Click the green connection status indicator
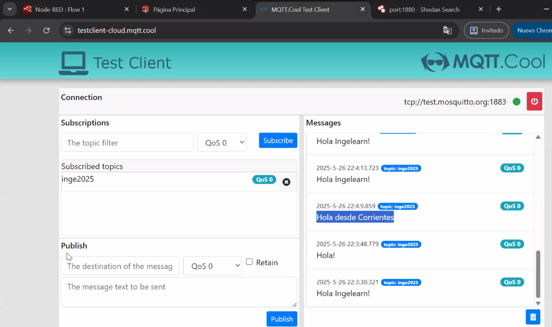The height and width of the screenshot is (327, 552). 516,101
